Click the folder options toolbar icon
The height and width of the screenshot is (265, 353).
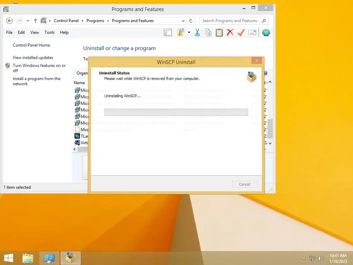(x=181, y=32)
